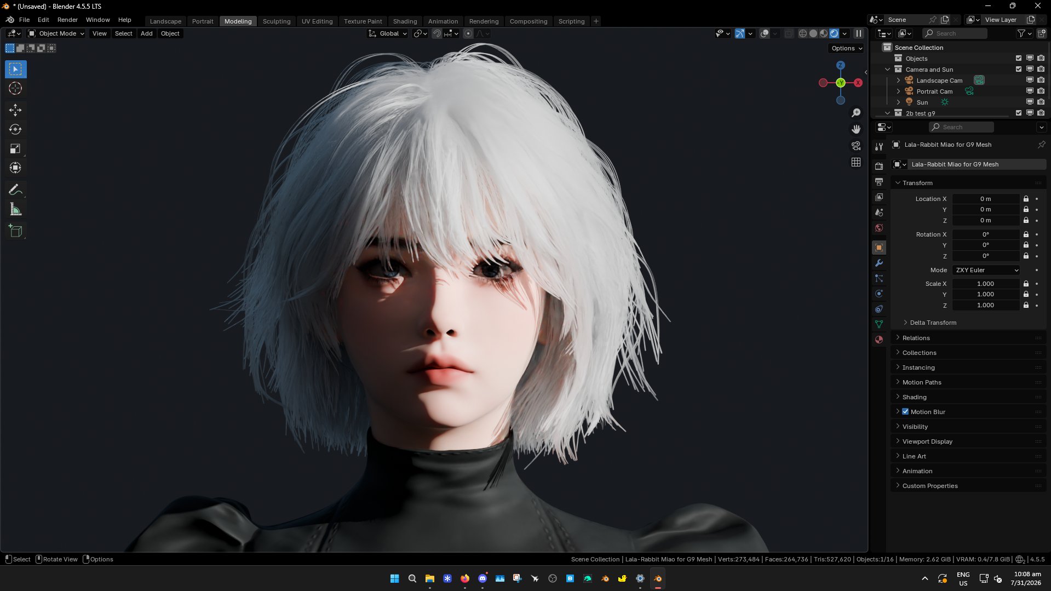Open the Render properties tab

click(879, 167)
